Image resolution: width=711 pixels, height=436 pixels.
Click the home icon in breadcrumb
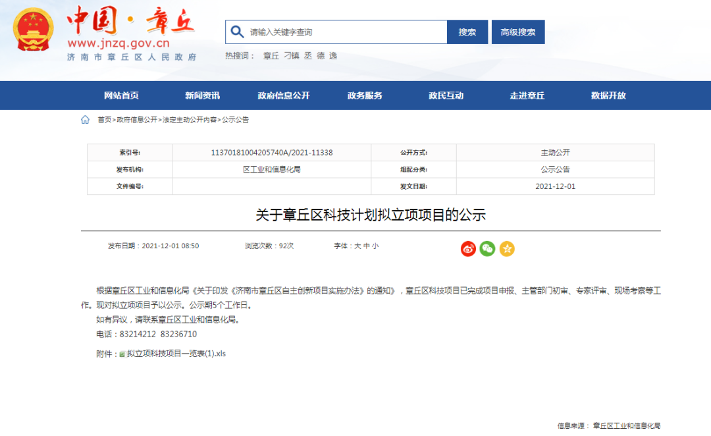pos(85,120)
